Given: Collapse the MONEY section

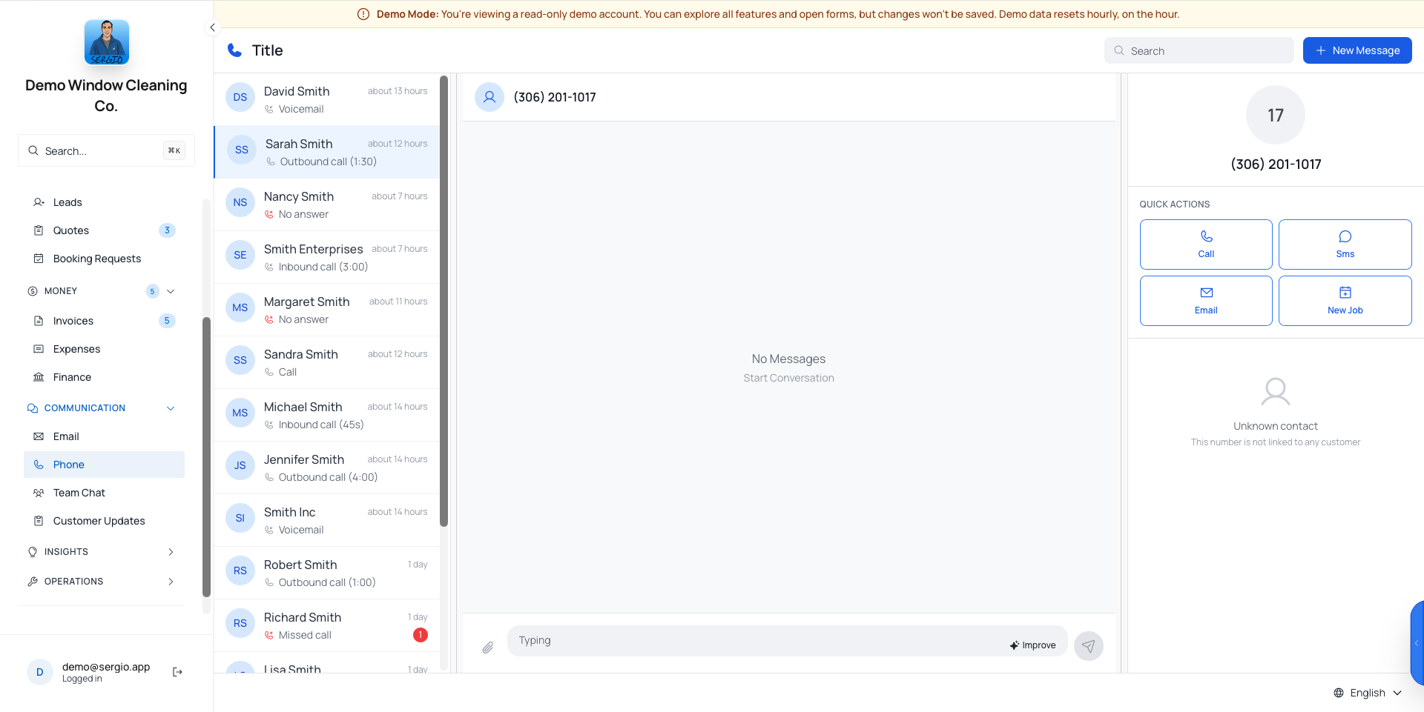Looking at the screenshot, I should point(171,291).
